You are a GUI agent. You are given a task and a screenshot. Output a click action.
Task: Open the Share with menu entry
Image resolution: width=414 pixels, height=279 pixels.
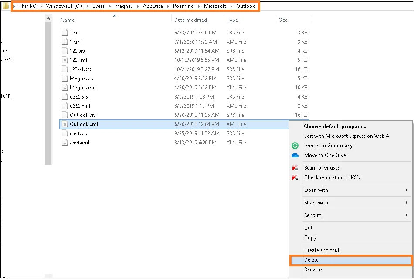coord(316,203)
